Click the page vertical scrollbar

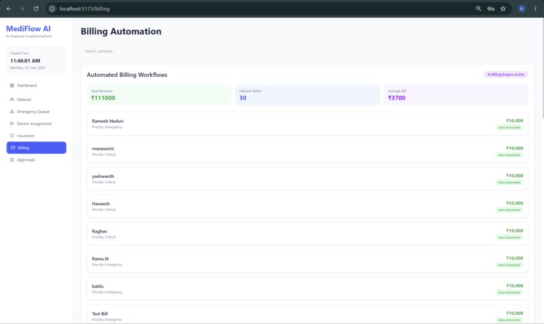point(542,69)
